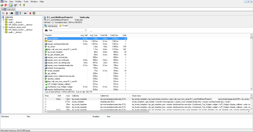
Task: Toggle the clock time display icon
Action: pos(17,13)
